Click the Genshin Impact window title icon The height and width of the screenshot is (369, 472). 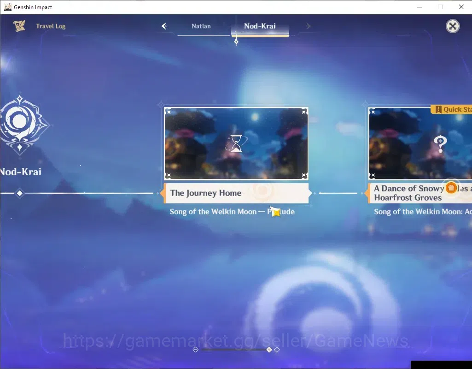coord(7,7)
